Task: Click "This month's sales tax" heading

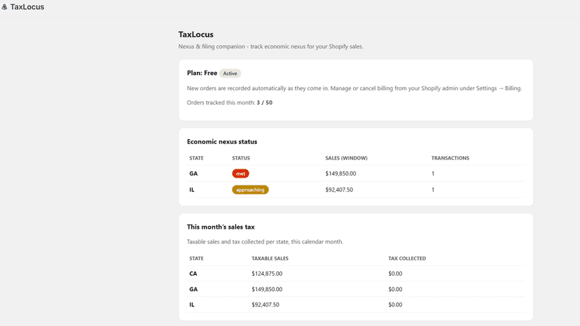Action: pyautogui.click(x=221, y=227)
